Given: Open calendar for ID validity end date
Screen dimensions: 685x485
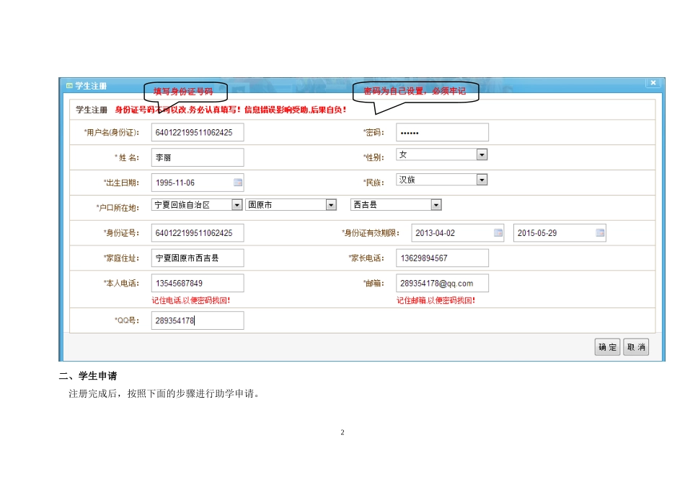Looking at the screenshot, I should pyautogui.click(x=600, y=232).
